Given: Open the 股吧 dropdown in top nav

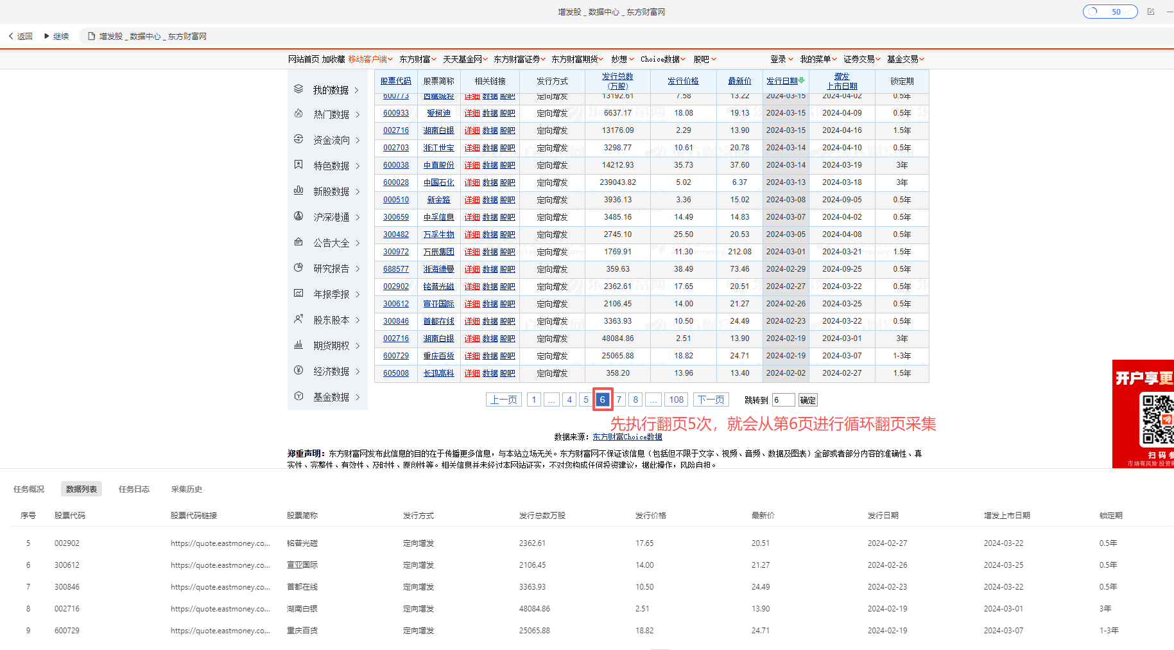Looking at the screenshot, I should coord(705,59).
